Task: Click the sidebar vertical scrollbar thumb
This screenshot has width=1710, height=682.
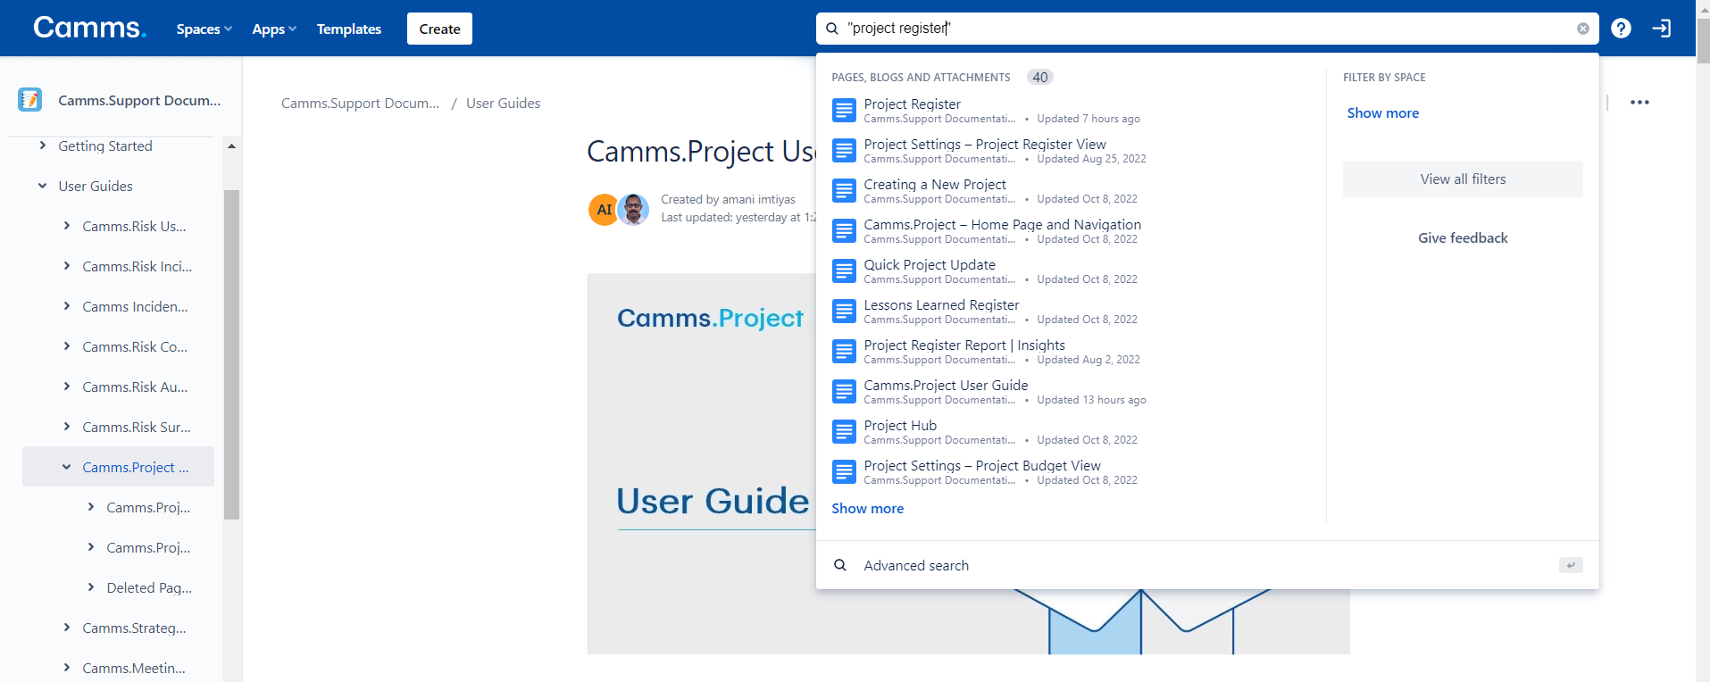Action: point(231,354)
